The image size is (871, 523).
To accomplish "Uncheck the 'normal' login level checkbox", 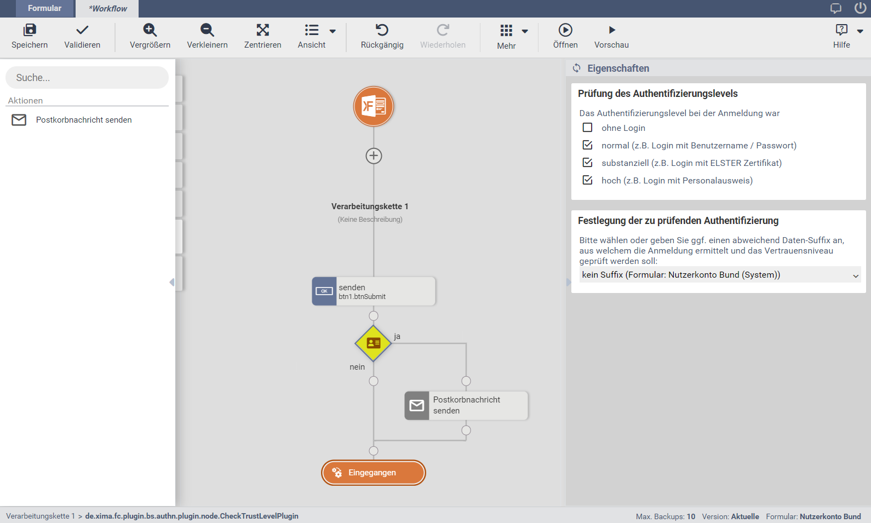I will click(587, 145).
